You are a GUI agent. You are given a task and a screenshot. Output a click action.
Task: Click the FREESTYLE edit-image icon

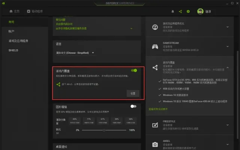(x=155, y=125)
